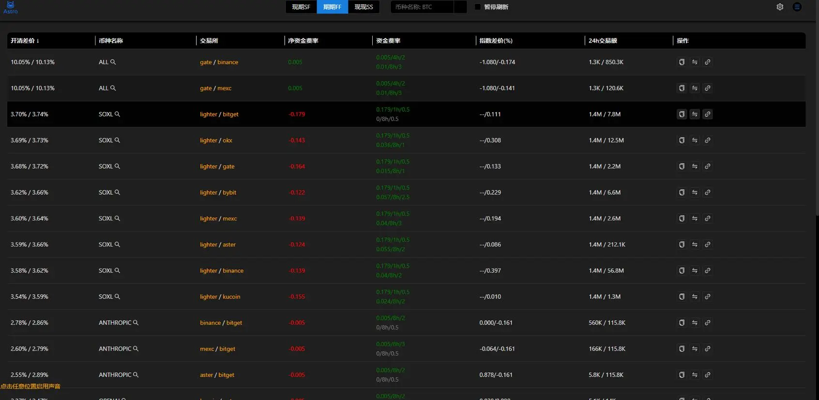Search icon next to ANTHROPIC in mexc/bitget row
This screenshot has height=400, width=819.
pyautogui.click(x=136, y=349)
